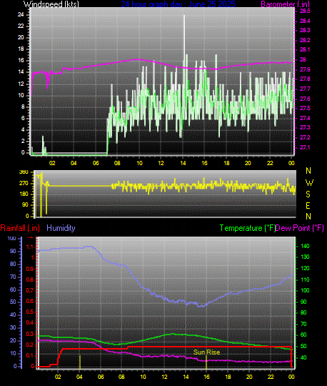The image size is (327, 386).
Task: Click the 27.1 barometer axis value
Action: [305, 147]
